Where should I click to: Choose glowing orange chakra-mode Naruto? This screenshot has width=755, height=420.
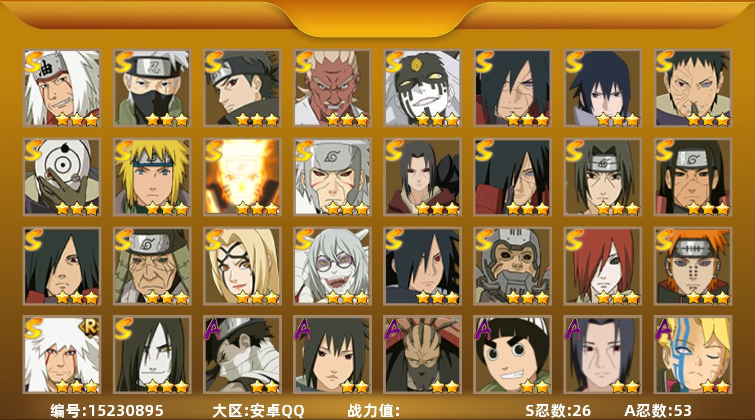tap(242, 177)
